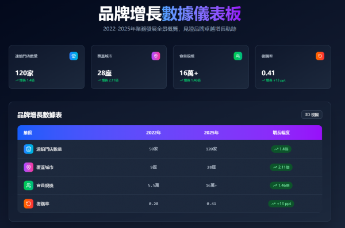The height and width of the screenshot is (228, 345).
Task: Open the 120家 chain store stat card
Action: (47, 67)
